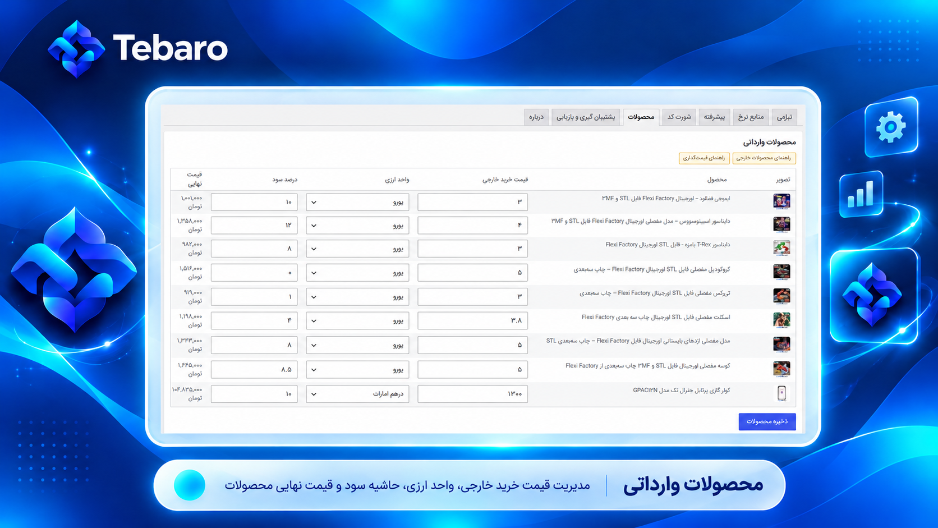
Task: Open currency dropdown in the Spinosaurus row
Action: (x=357, y=226)
